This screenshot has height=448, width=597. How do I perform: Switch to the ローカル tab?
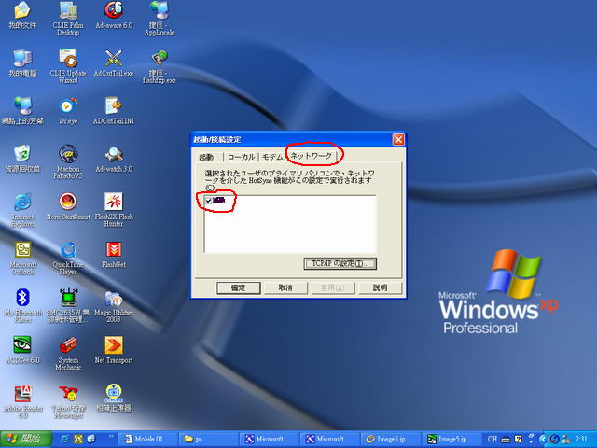click(241, 157)
